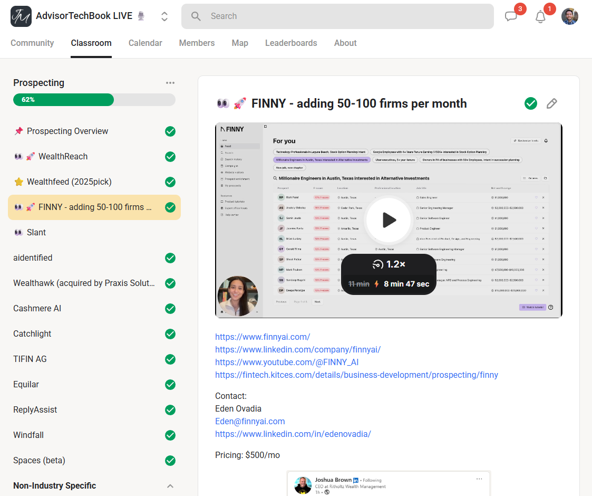Toggle completion check for TIFIN AG
Screen dimensions: 592x496
click(x=170, y=359)
